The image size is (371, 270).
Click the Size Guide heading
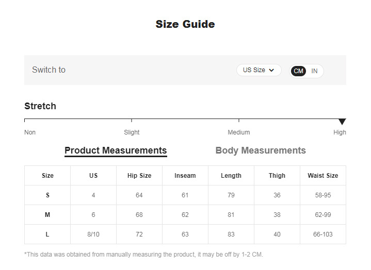click(x=185, y=24)
